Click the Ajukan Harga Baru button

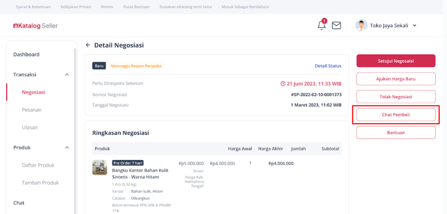tap(396, 79)
